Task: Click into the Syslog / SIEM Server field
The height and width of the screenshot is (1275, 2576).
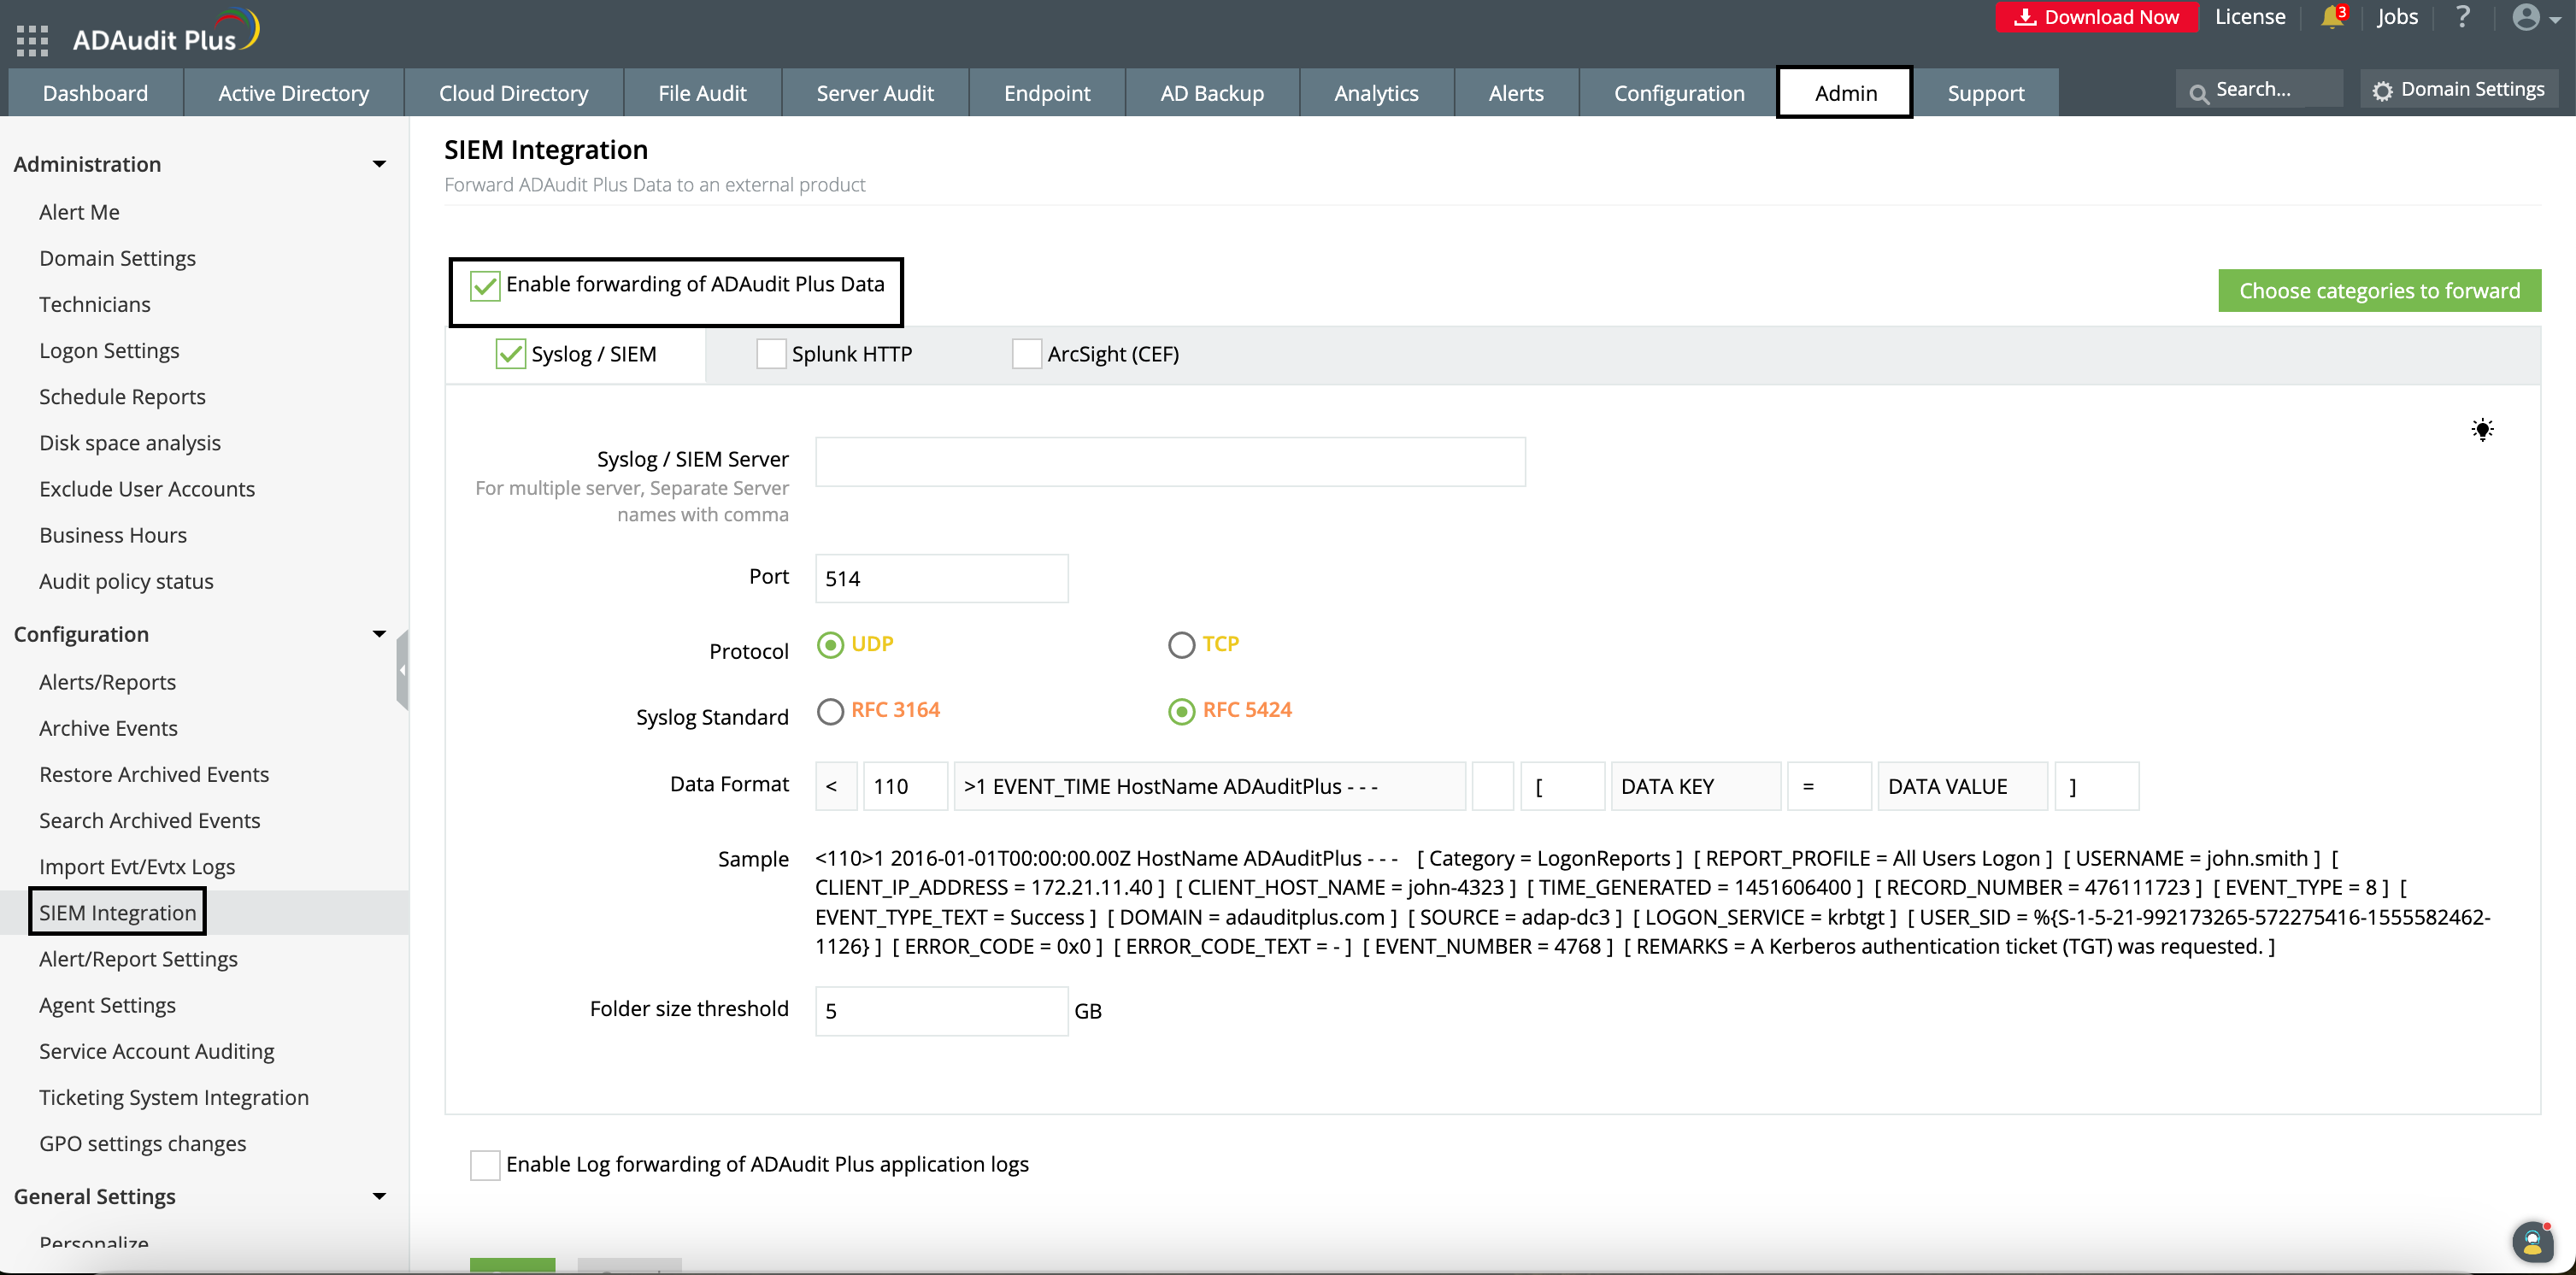Action: (1169, 462)
